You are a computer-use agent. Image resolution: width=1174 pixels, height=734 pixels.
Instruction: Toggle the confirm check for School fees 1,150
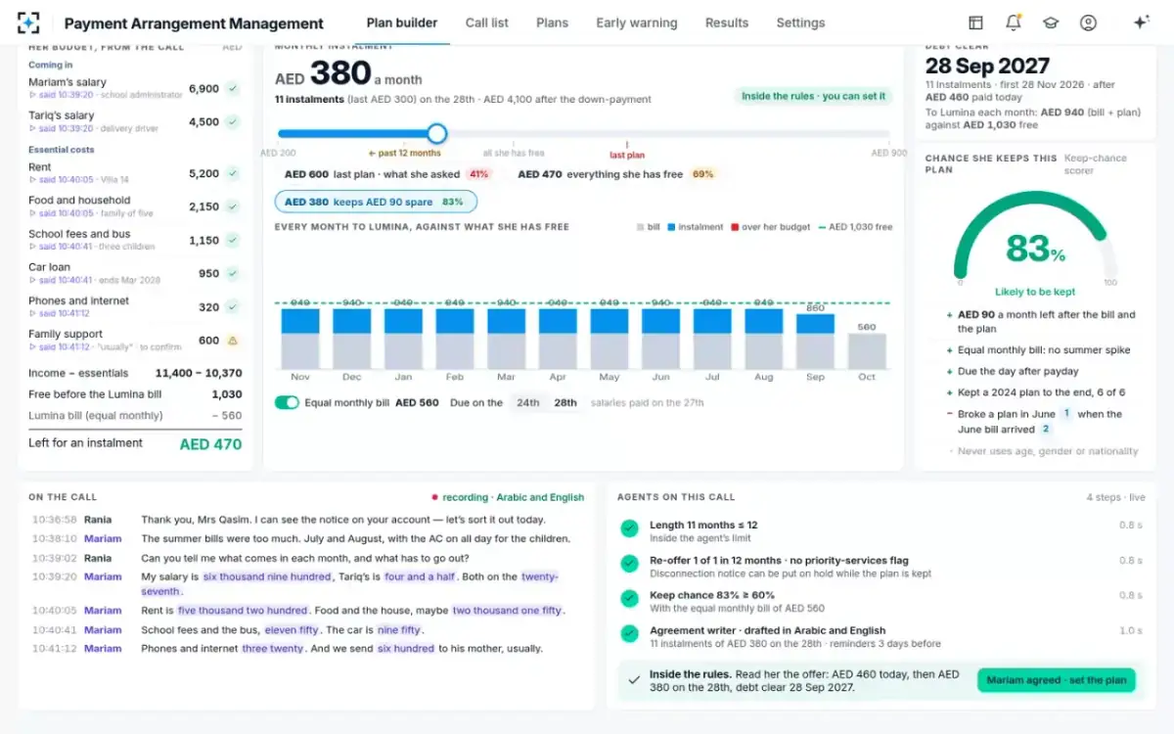(x=233, y=240)
